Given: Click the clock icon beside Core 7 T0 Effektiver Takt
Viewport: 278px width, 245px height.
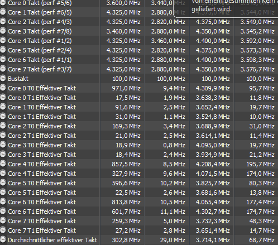Looking at the screenshot, I should 3,221.
